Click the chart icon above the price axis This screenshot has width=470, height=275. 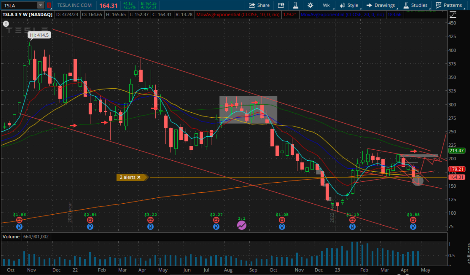453,15
